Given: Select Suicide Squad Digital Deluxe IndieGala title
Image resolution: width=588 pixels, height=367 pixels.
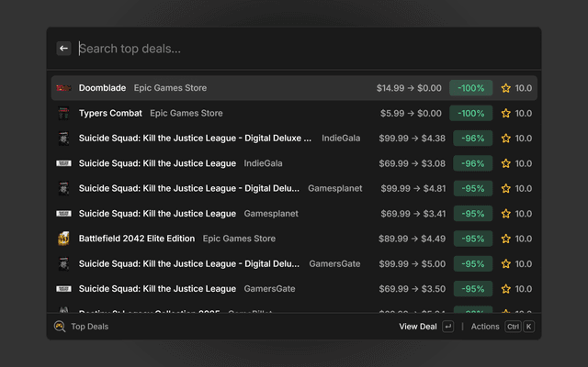Looking at the screenshot, I should click(195, 139).
